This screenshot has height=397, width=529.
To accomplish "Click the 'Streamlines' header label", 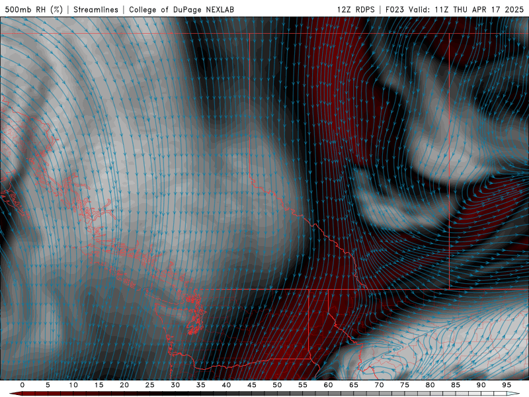I will click(96, 9).
